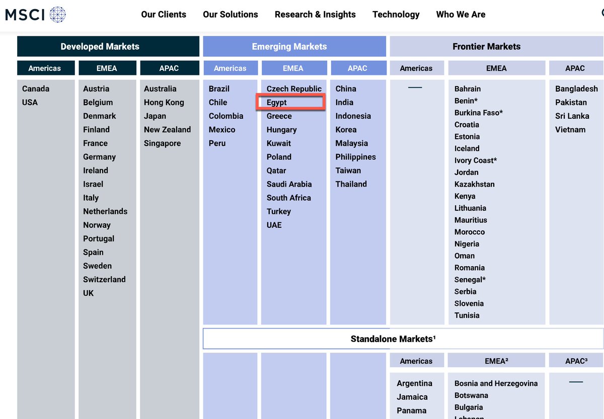Select Panama in Standalone Americas
This screenshot has width=604, height=419.
click(x=412, y=410)
